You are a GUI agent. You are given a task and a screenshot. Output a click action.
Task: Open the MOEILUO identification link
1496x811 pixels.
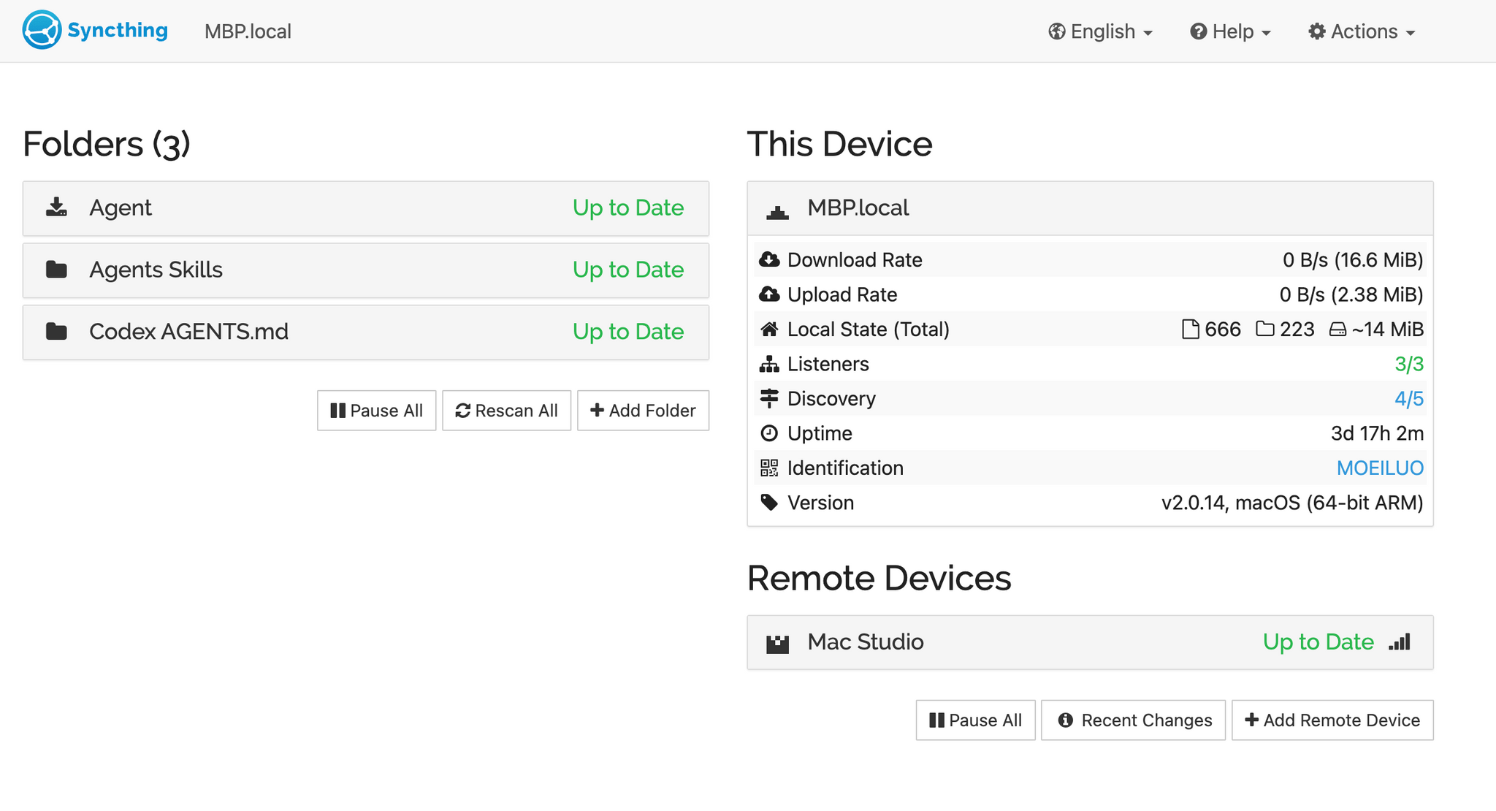1380,468
